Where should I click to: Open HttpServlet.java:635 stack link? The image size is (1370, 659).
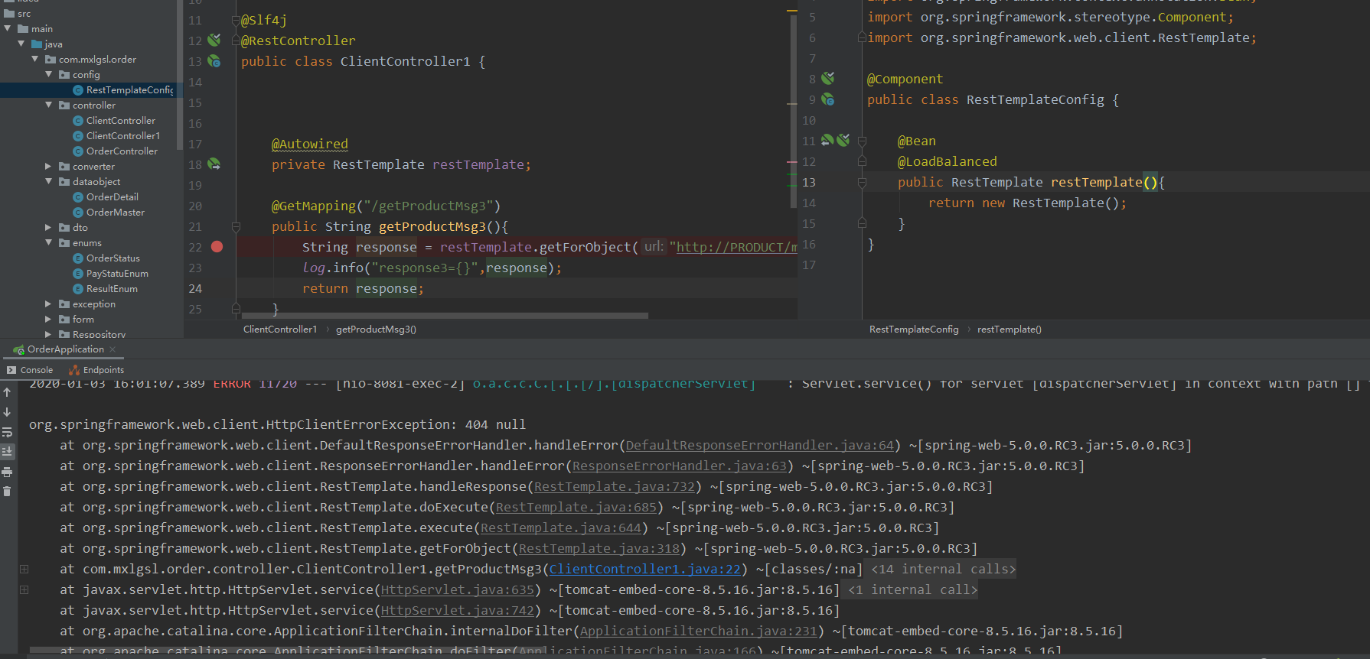click(457, 589)
